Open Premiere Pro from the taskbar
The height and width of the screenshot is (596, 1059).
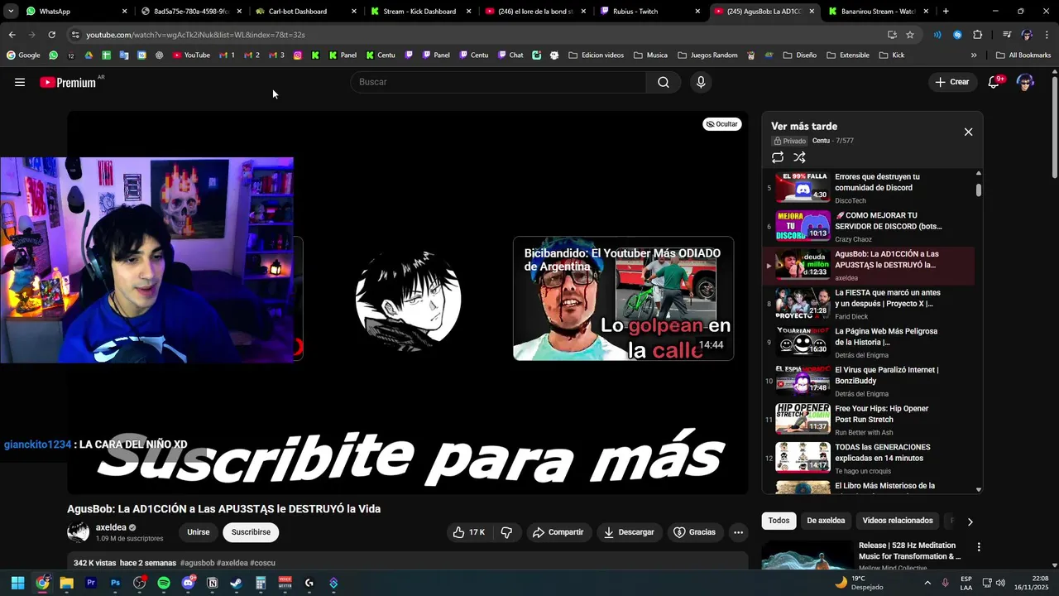click(91, 583)
